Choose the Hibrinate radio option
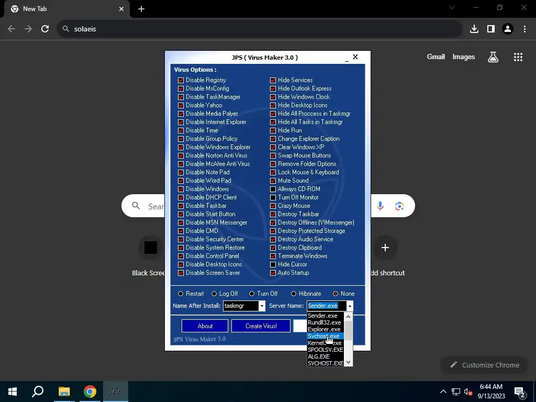 (293, 294)
